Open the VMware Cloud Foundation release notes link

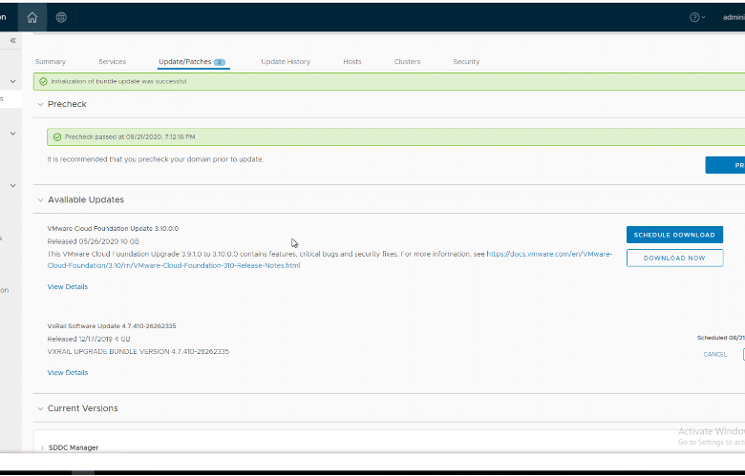[548, 255]
